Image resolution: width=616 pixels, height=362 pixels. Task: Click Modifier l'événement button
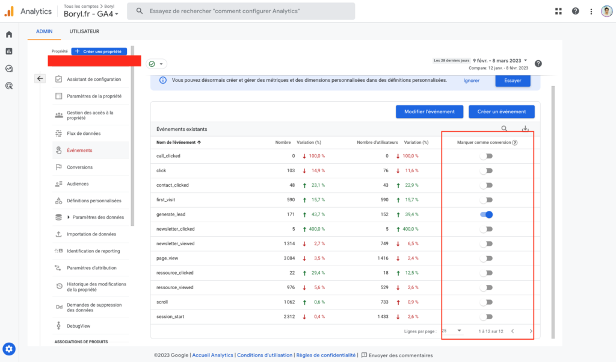coord(430,112)
